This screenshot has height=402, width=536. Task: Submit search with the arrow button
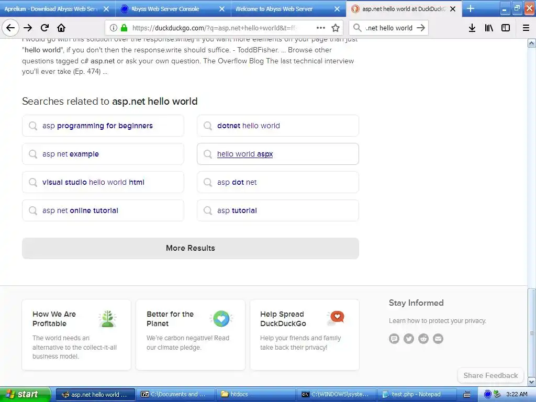pyautogui.click(x=421, y=28)
